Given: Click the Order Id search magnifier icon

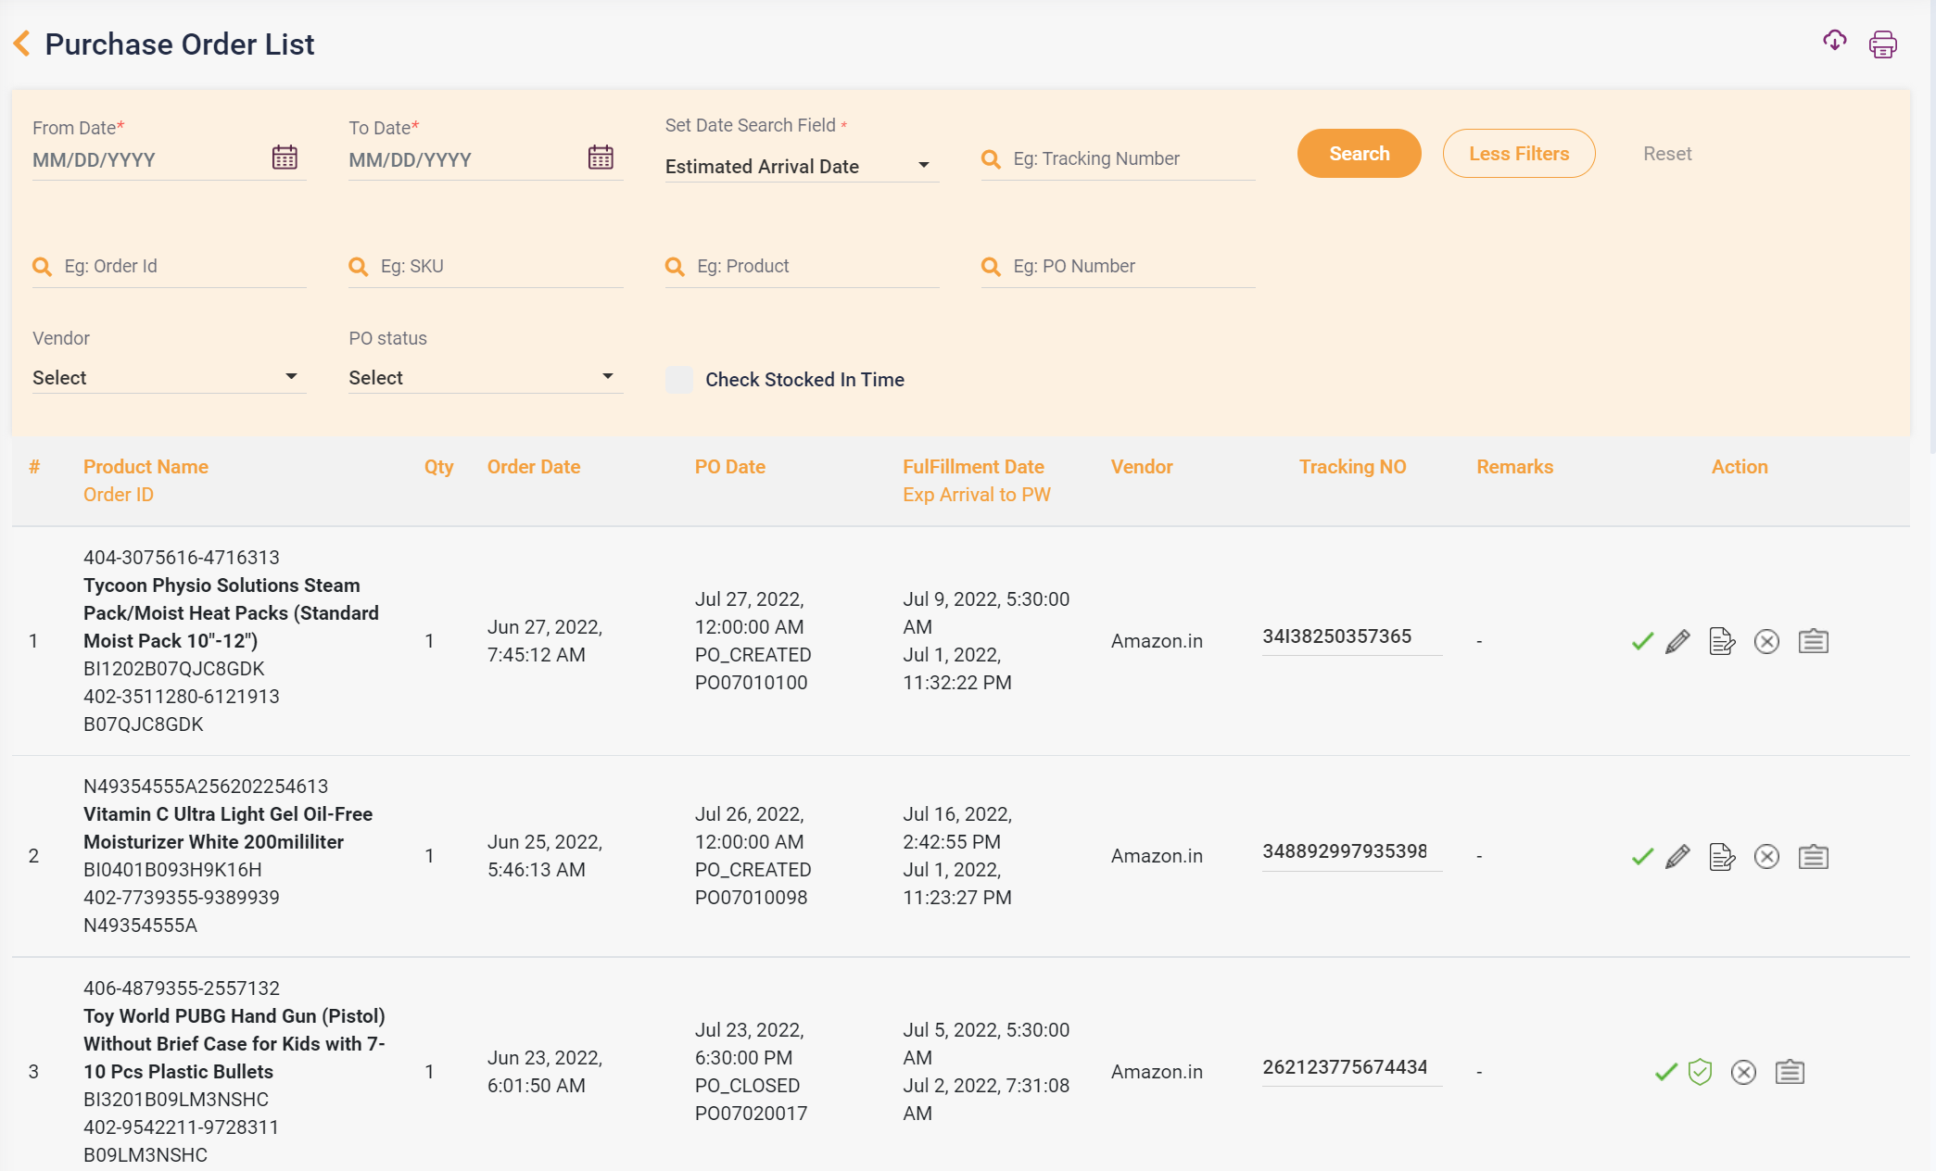Looking at the screenshot, I should 42,267.
